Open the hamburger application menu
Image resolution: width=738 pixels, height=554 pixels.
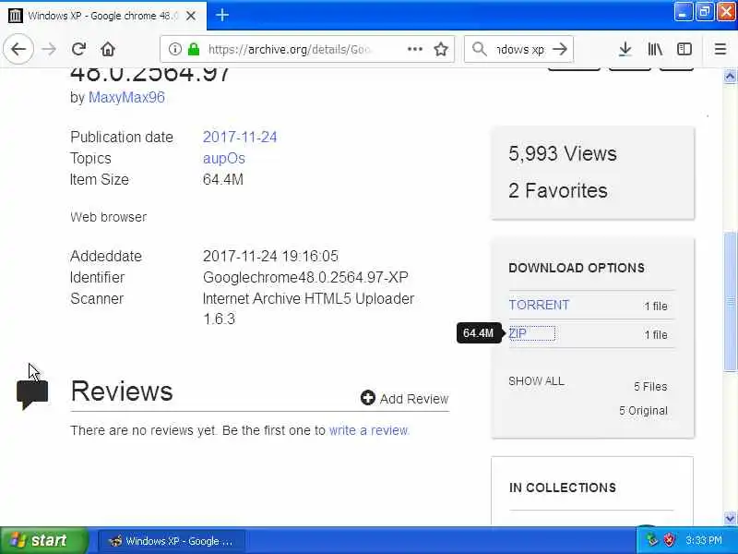(x=720, y=49)
